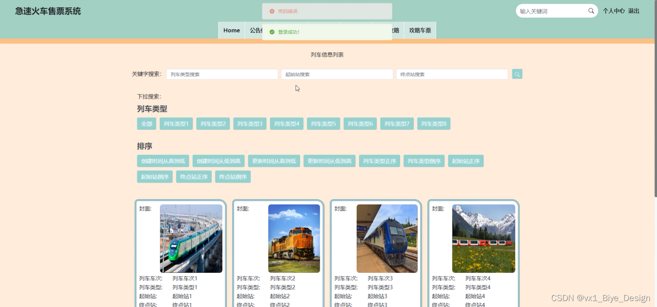Open the mountain red train cover image
Viewport: 657px width, 307px height.
pos(484,239)
